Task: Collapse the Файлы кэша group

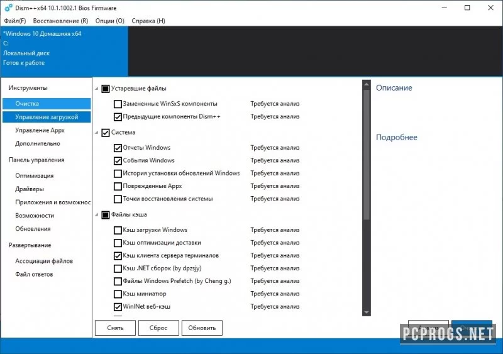Action: (x=97, y=214)
